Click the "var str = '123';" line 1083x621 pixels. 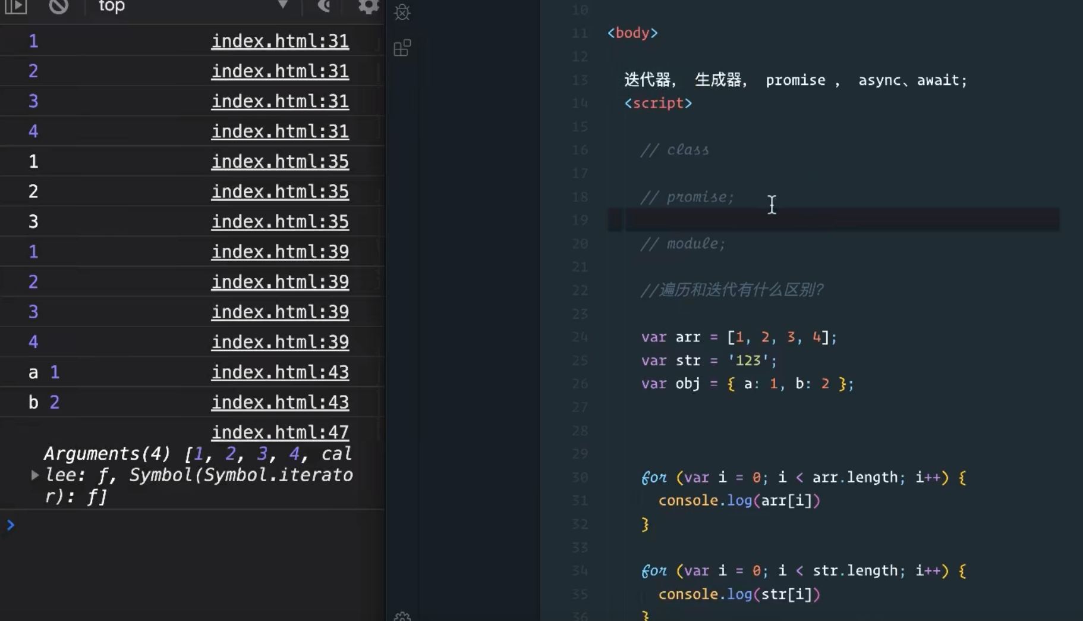pyautogui.click(x=709, y=360)
